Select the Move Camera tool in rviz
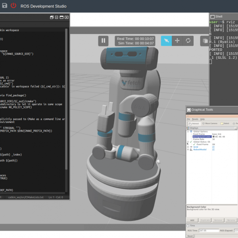 point(209,123)
